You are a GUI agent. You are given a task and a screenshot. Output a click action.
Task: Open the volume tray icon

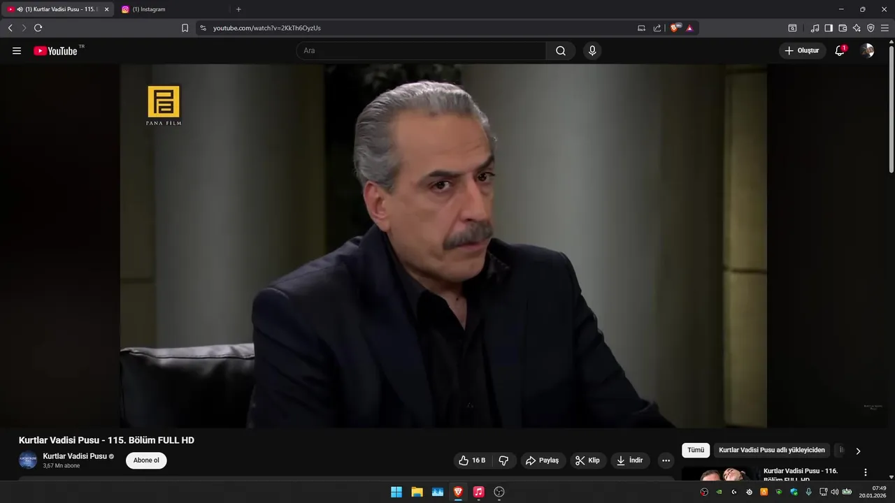834,492
